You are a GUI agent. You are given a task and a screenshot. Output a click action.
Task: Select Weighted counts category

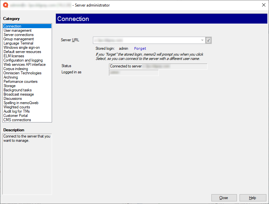click(27, 107)
